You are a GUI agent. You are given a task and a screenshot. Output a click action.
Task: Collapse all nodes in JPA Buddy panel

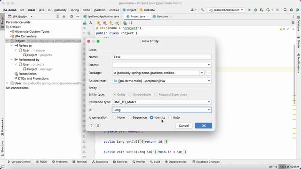click(x=64, y=16)
